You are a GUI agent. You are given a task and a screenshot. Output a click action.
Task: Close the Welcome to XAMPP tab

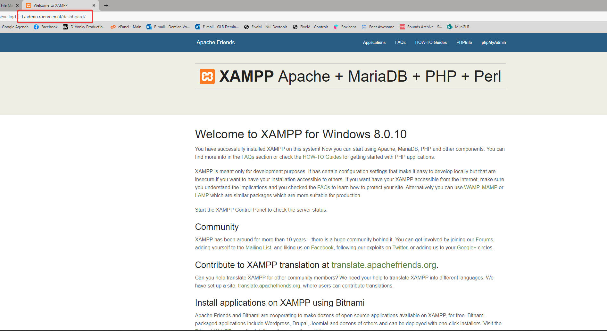click(x=94, y=5)
